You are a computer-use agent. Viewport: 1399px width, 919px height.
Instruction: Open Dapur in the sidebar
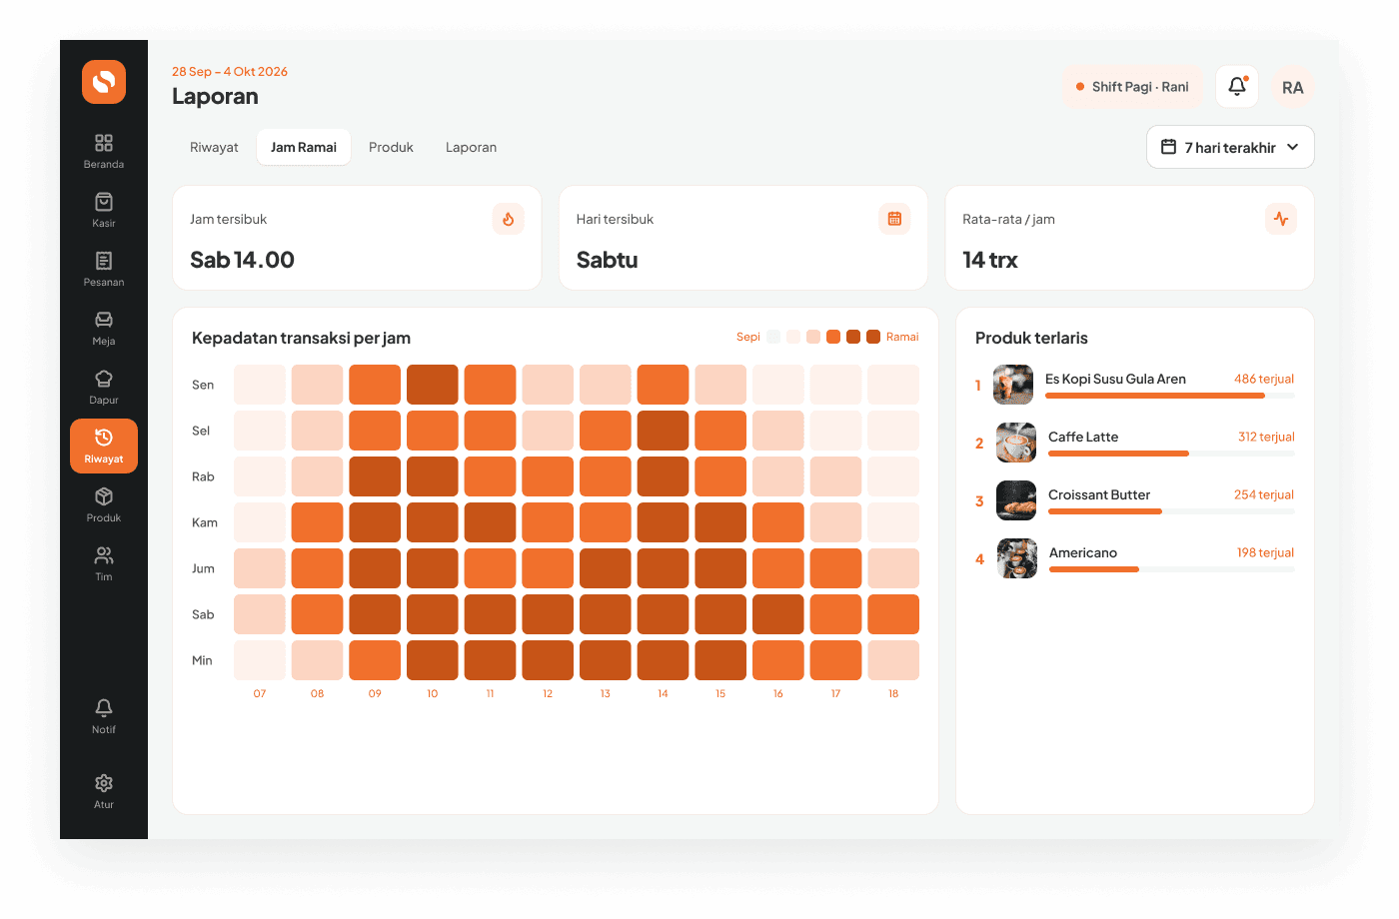(104, 387)
